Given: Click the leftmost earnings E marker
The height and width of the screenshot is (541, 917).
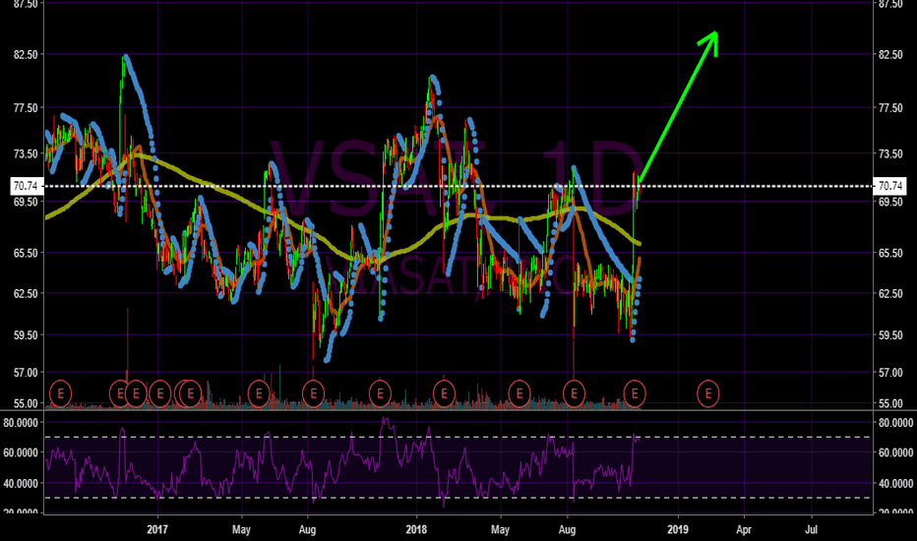Looking at the screenshot, I should [60, 393].
